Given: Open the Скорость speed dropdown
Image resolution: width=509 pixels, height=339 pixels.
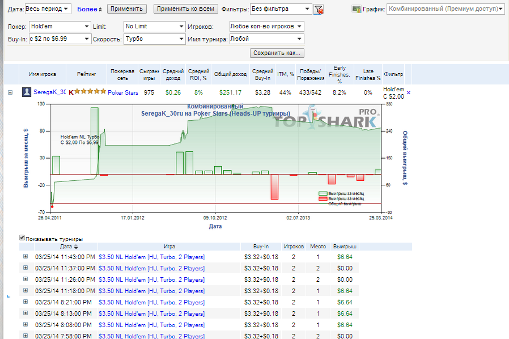Looking at the screenshot, I should pos(154,39).
